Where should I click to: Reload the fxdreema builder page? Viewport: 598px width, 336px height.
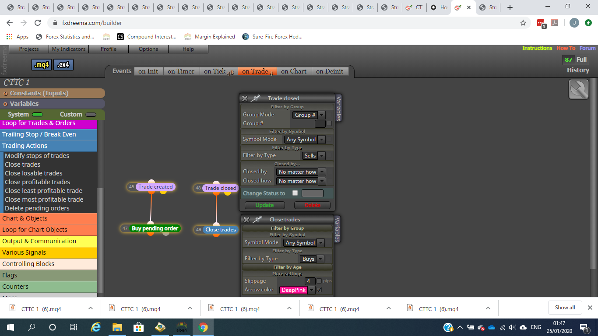tap(38, 23)
